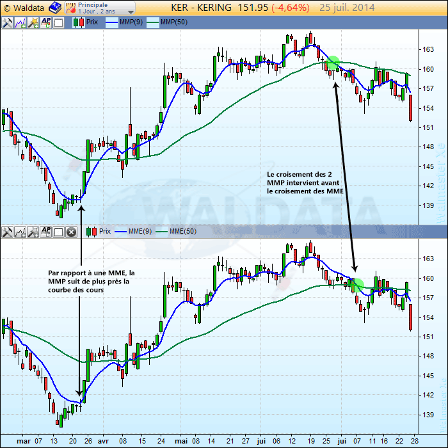This screenshot has height=448, width=448.
Task: Click the "28" date label on time axis
Action: (415, 441)
